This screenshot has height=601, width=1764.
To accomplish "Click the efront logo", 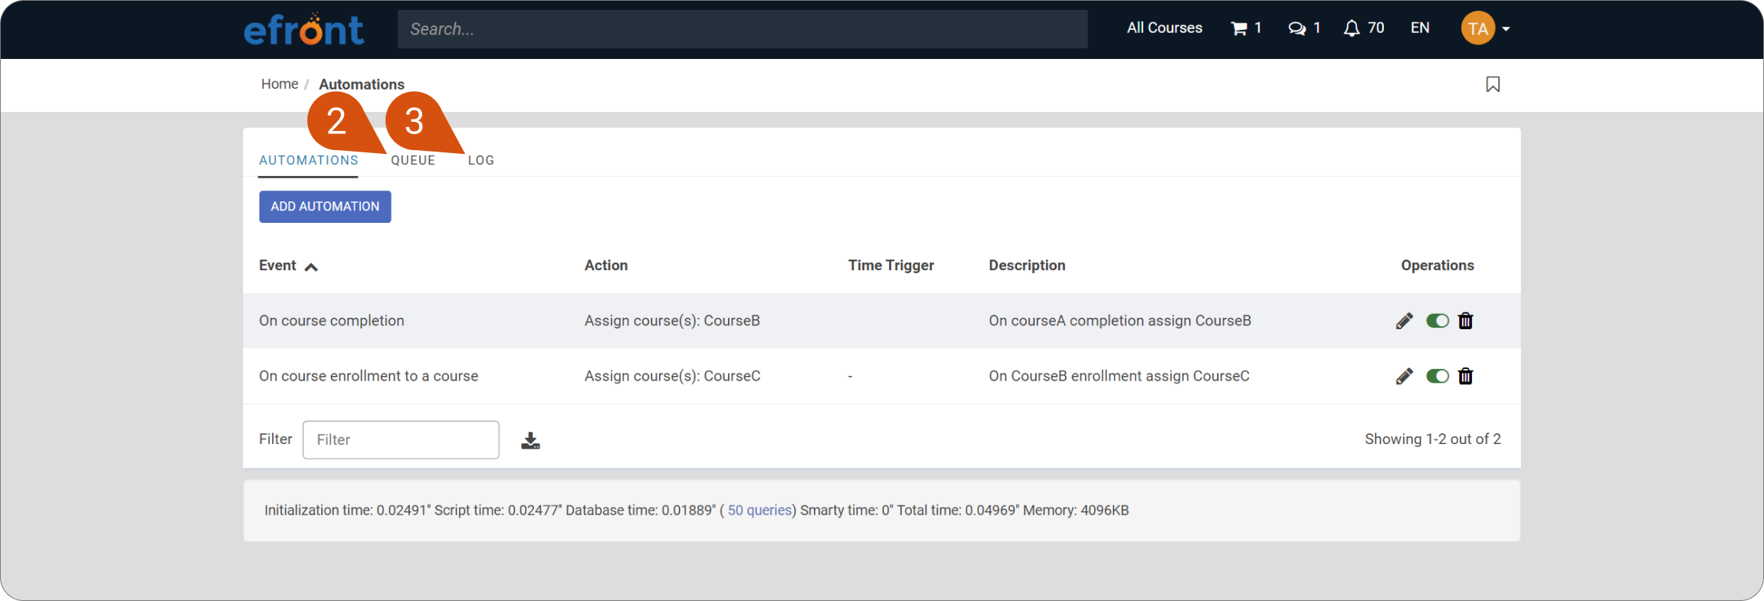I will click(303, 29).
